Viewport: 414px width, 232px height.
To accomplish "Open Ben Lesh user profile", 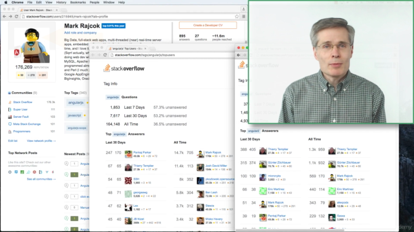I will (x=212, y=192).
